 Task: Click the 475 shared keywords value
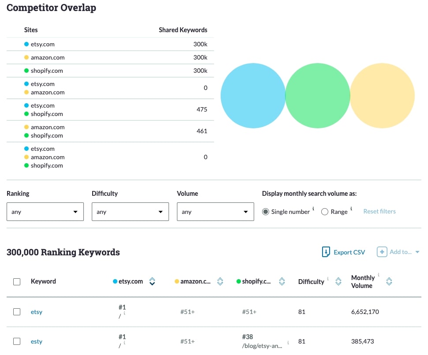202,109
